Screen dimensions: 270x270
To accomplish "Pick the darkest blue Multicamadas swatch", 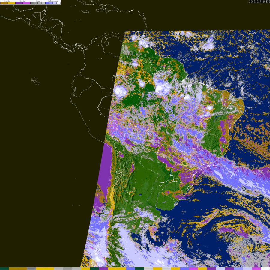I will click(x=47, y=3).
